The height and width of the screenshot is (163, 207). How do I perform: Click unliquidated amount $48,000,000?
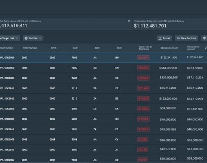[x=195, y=129]
